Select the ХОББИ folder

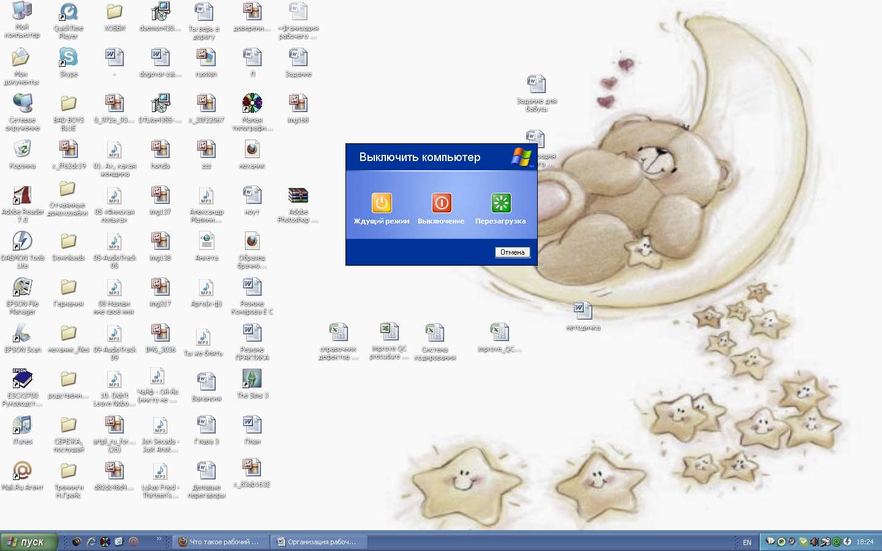(x=115, y=17)
